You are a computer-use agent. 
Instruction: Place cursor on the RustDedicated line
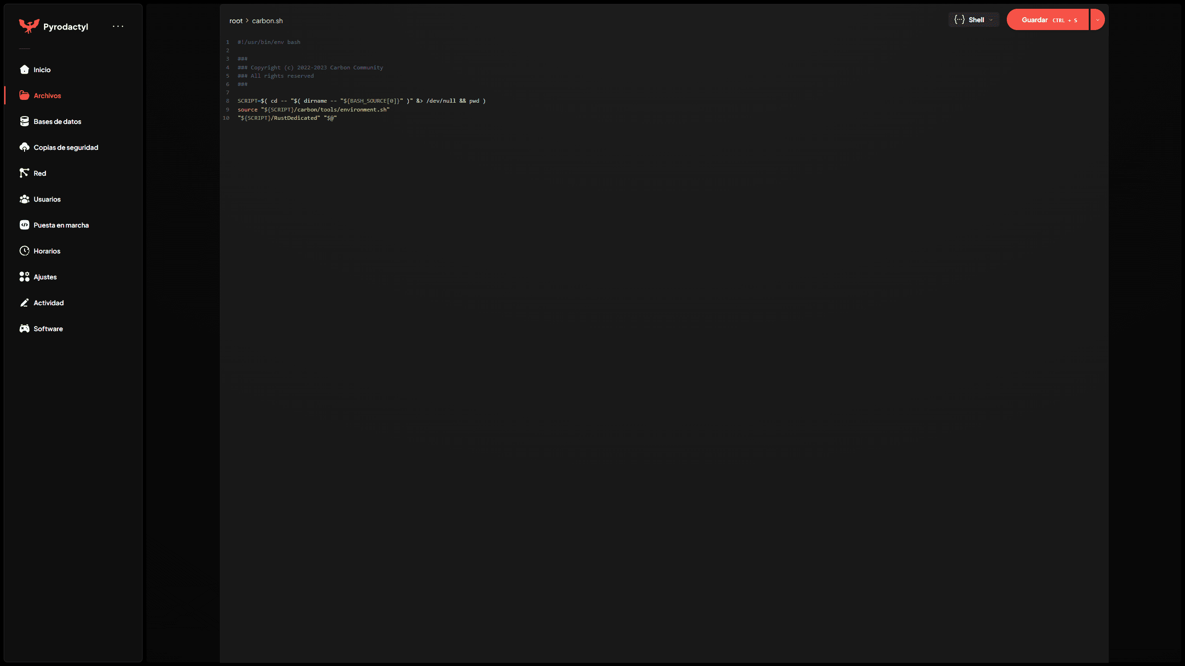tap(296, 118)
